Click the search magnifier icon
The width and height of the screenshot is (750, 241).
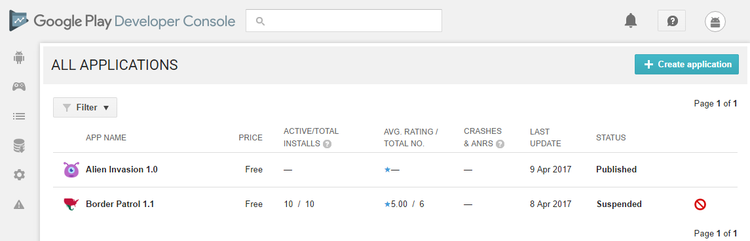pos(260,21)
